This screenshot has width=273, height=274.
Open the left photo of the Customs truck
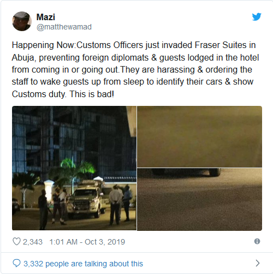coord(74,168)
